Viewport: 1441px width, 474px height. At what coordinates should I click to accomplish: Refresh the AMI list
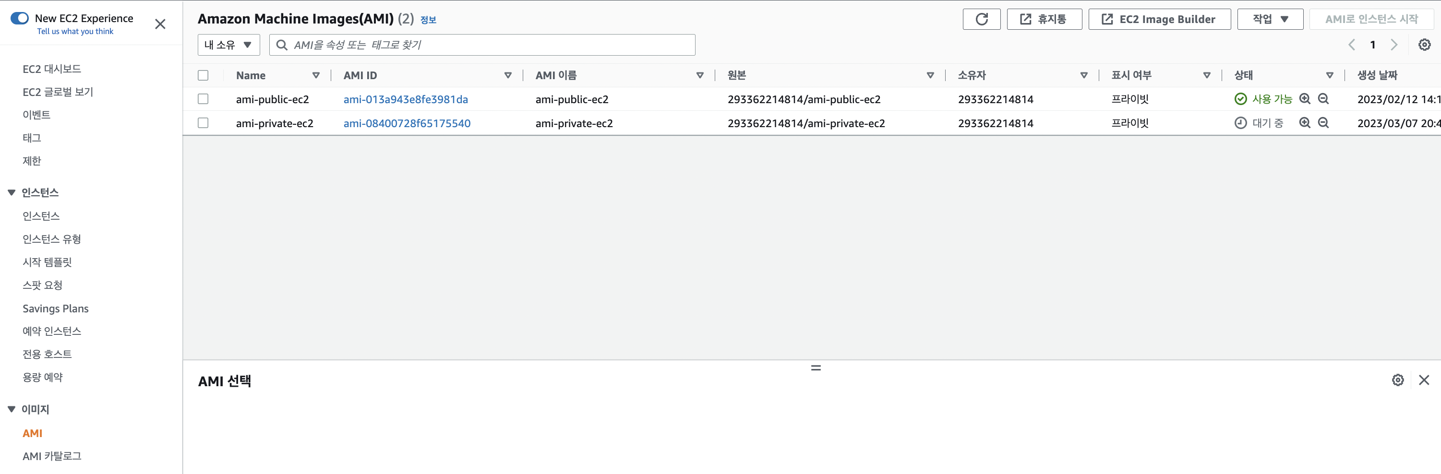[981, 19]
